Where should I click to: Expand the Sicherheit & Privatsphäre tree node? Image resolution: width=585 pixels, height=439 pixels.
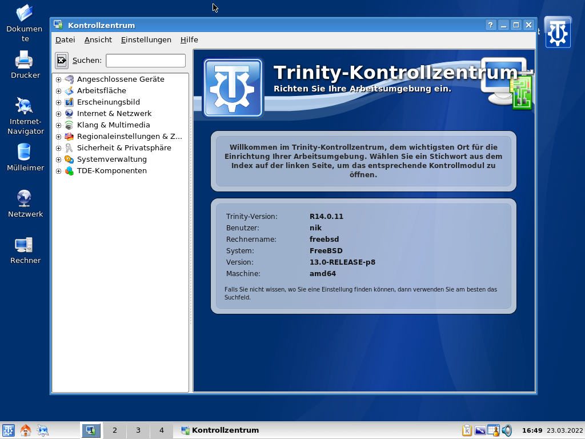coord(59,148)
